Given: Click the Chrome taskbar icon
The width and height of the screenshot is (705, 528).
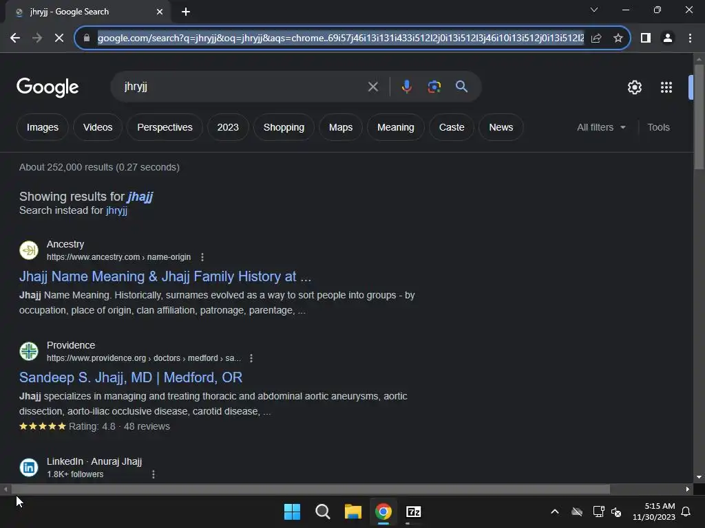Looking at the screenshot, I should coord(383,511).
